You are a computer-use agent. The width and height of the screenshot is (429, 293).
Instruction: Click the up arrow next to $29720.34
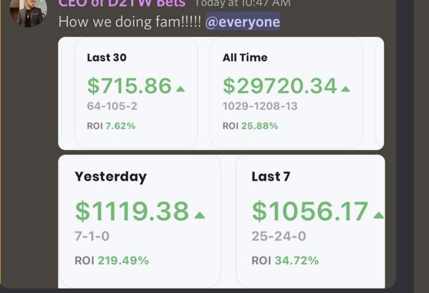(x=345, y=89)
